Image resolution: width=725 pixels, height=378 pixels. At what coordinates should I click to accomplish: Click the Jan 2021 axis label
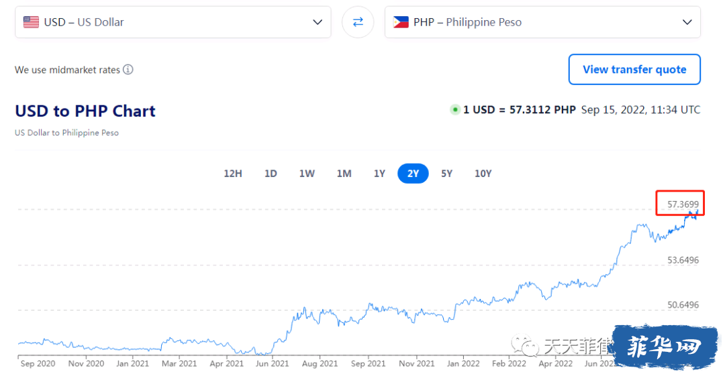pos(133,364)
